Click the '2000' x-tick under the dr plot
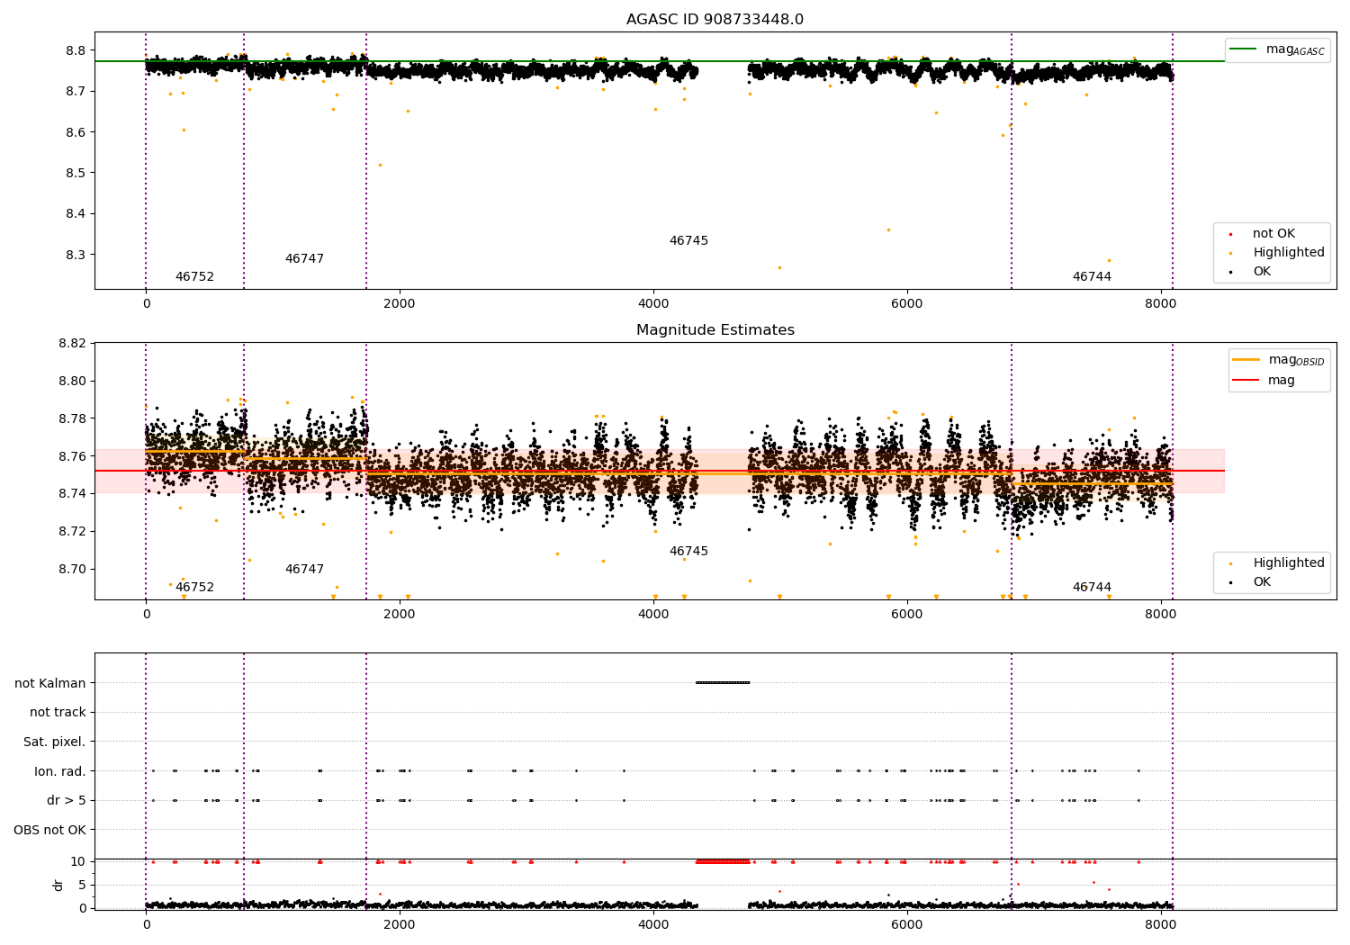This screenshot has height=945, width=1350. click(400, 925)
